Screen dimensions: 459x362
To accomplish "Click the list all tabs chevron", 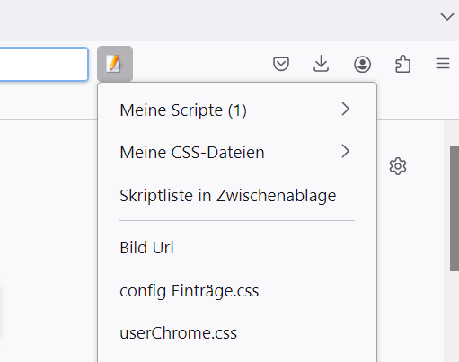I will click(447, 16).
